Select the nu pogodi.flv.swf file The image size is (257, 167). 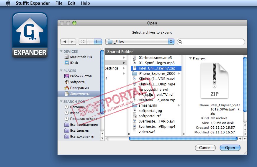156,89
